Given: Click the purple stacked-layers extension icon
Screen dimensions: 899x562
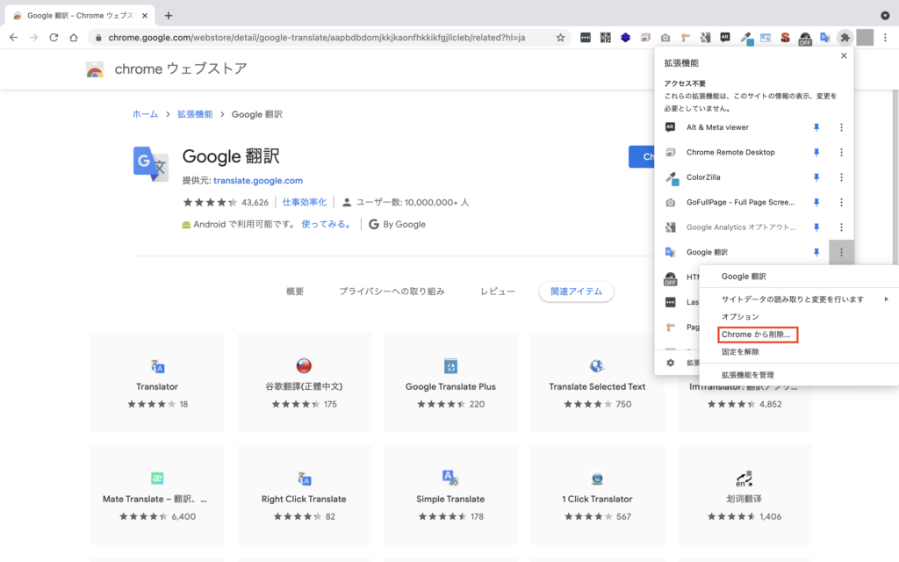Looking at the screenshot, I should click(625, 38).
